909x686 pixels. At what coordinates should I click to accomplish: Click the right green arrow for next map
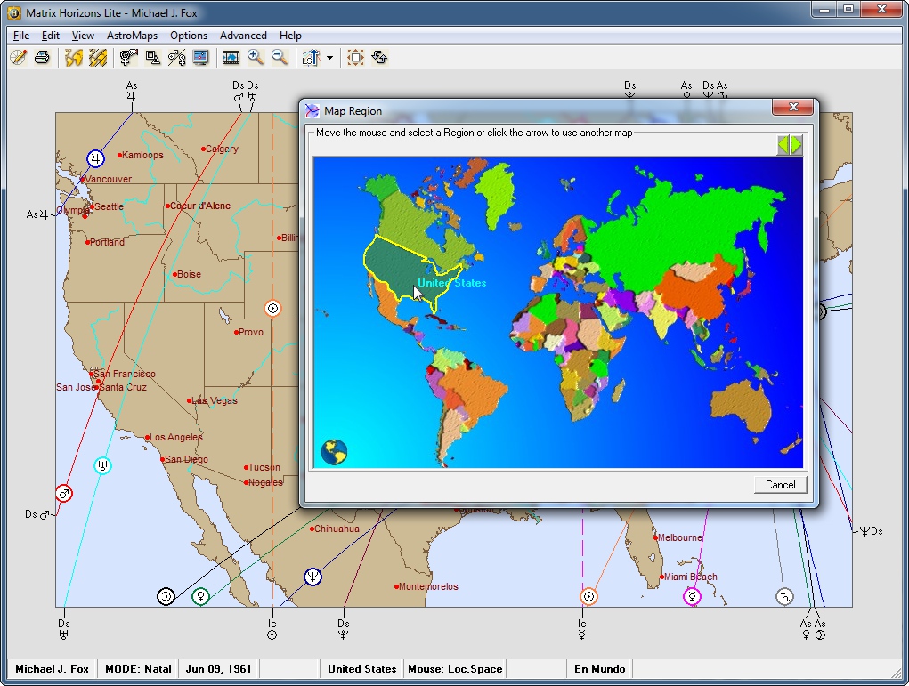[x=796, y=144]
